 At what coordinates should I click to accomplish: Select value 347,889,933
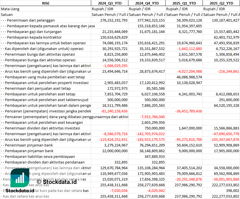tap(155, 156)
